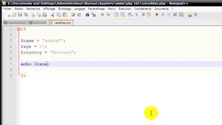Click the macro playback icon

169,15
